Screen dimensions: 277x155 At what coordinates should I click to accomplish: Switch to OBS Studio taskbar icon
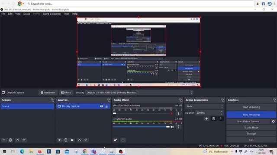tap(121, 151)
